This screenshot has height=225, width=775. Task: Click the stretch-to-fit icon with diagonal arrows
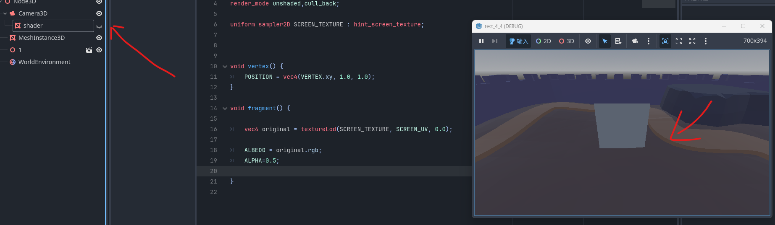692,41
